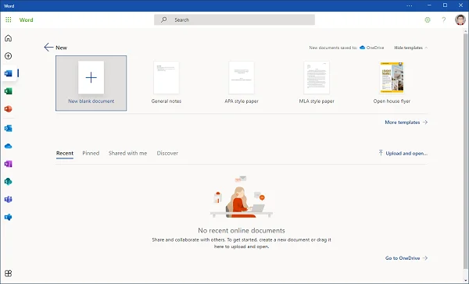Pick the Open house flyer template
This screenshot has height=284, width=469.
point(392,83)
